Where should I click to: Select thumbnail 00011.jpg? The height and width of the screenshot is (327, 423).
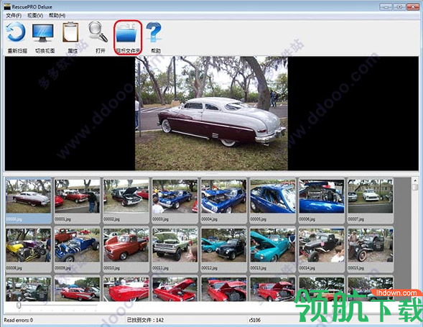coord(175,249)
